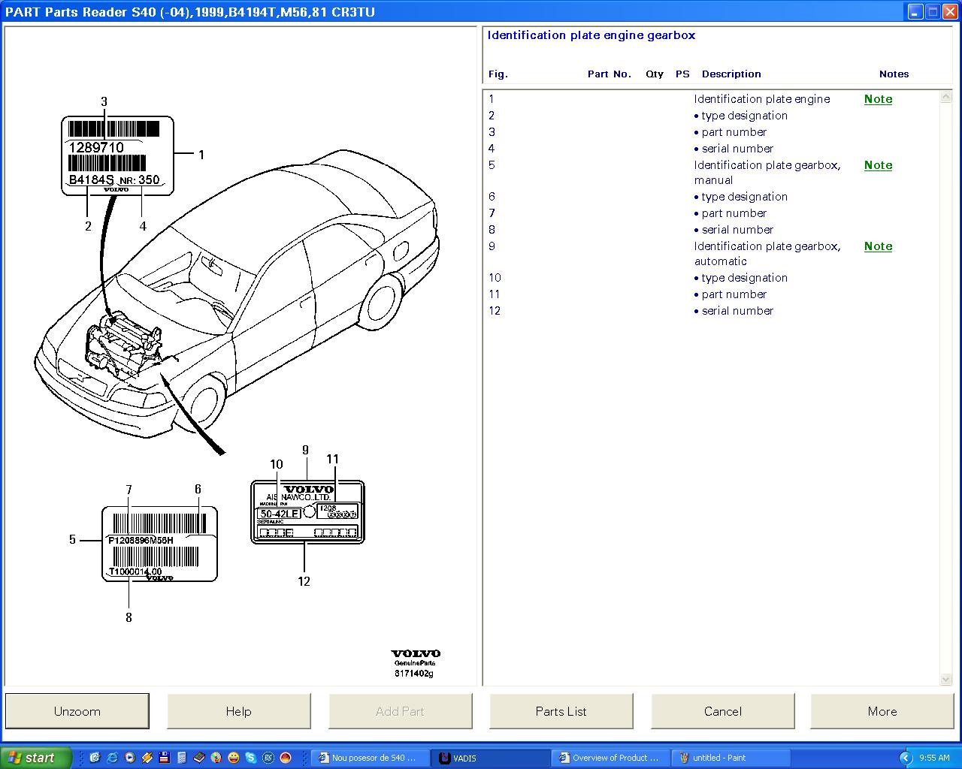Switch to 'Nou posesor de S40' taskbar window
The width and height of the screenshot is (962, 769).
pyautogui.click(x=370, y=758)
